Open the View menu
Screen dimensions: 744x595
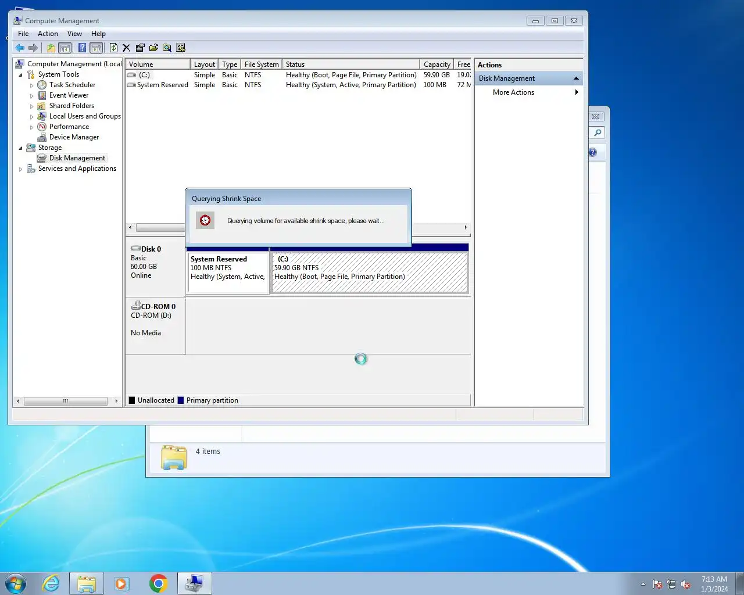(x=74, y=34)
